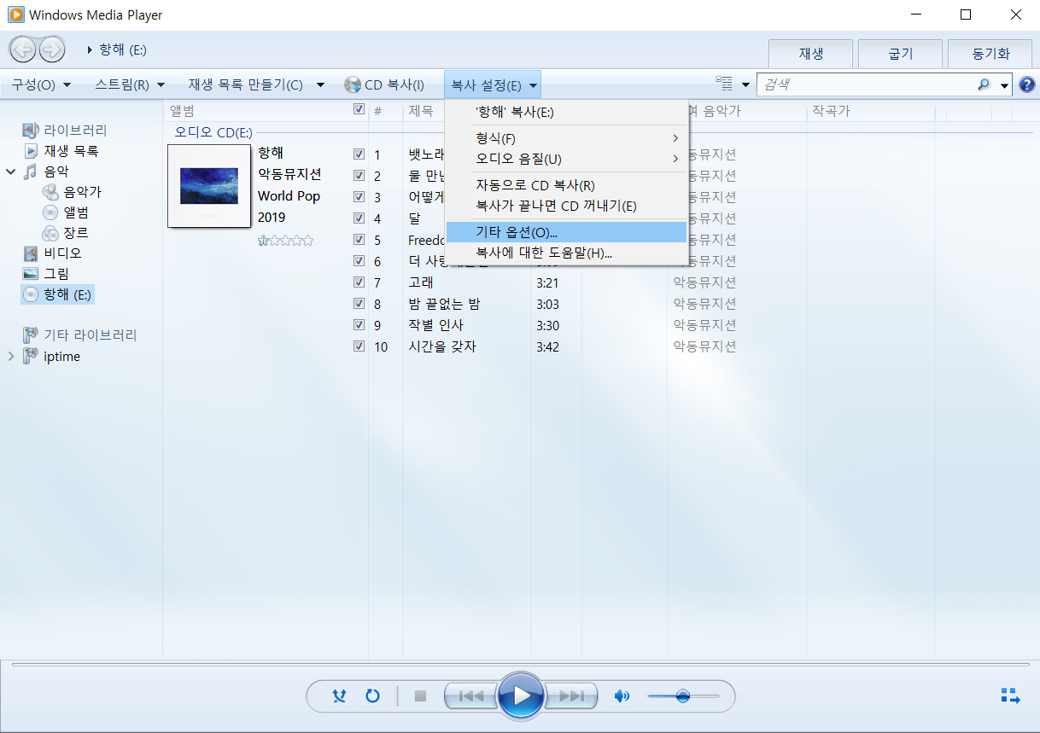Viewport: 1040px width, 733px height.
Task: Select the 항해 (E:) disc entry
Action: (58, 294)
